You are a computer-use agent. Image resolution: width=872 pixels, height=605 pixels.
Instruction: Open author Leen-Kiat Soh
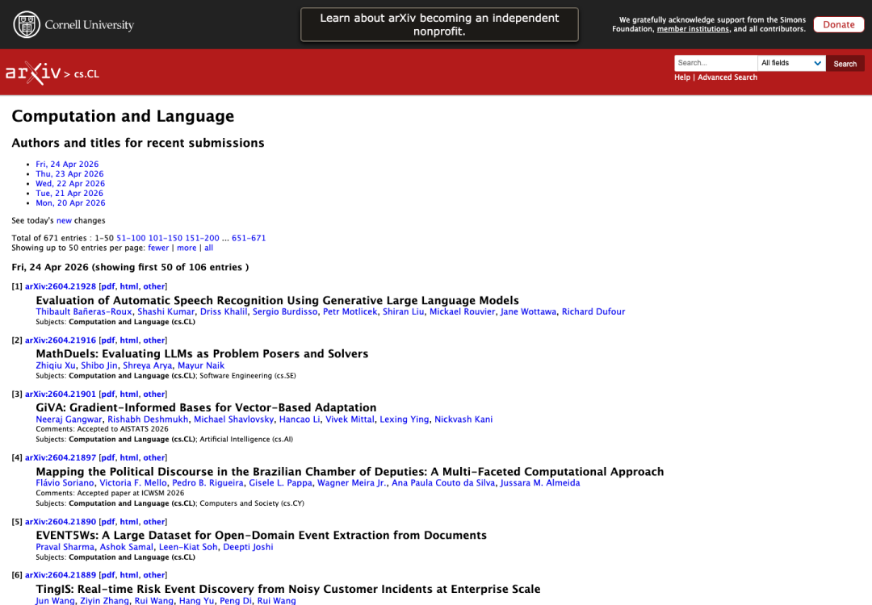[x=188, y=547]
